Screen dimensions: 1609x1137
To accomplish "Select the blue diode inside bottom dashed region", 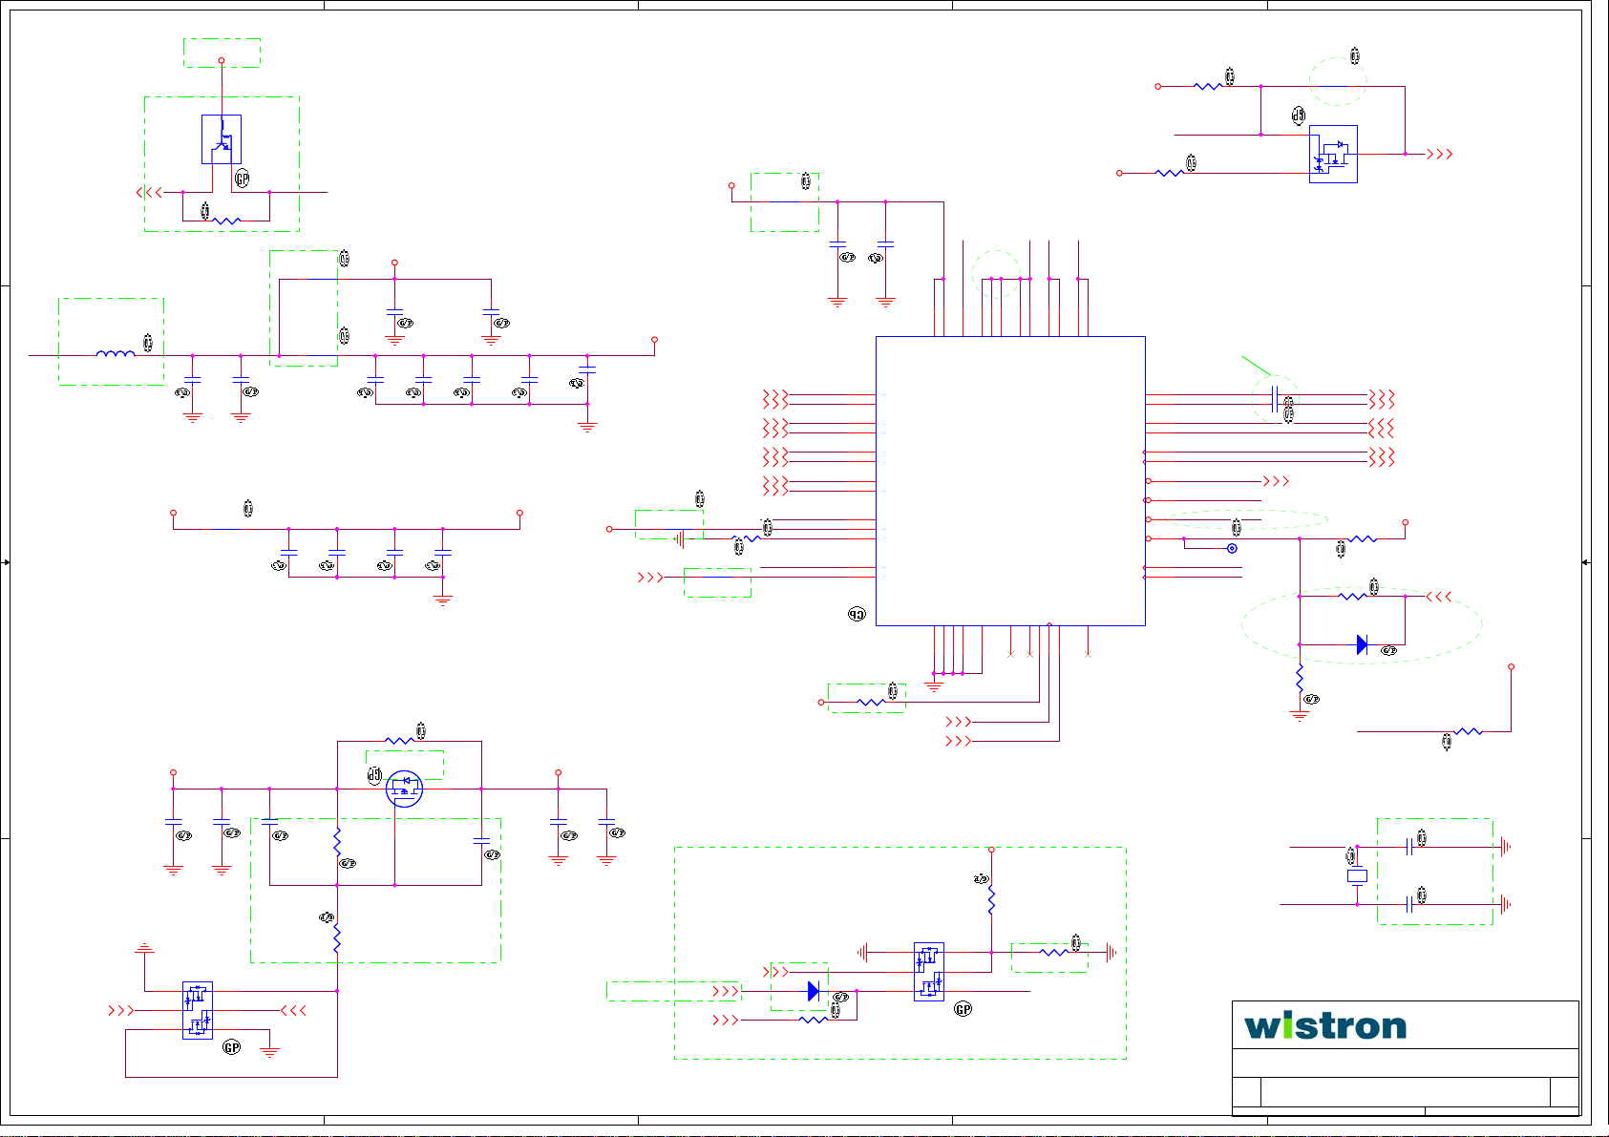I will [x=814, y=991].
